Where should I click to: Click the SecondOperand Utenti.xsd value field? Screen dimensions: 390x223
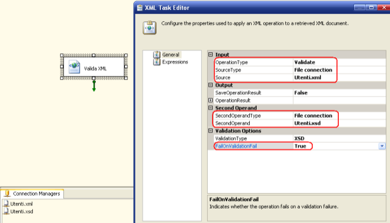pyautogui.click(x=339, y=123)
